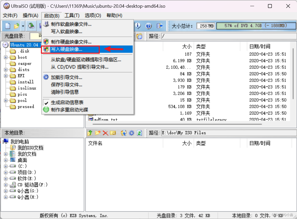
Task: Choose 制作多重启动光碟
Action: point(88,110)
